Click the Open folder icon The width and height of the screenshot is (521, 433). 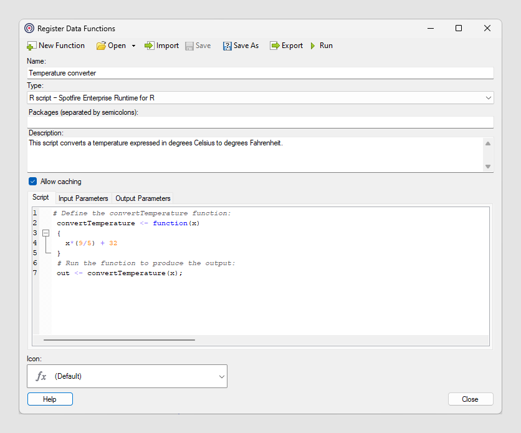pos(101,46)
